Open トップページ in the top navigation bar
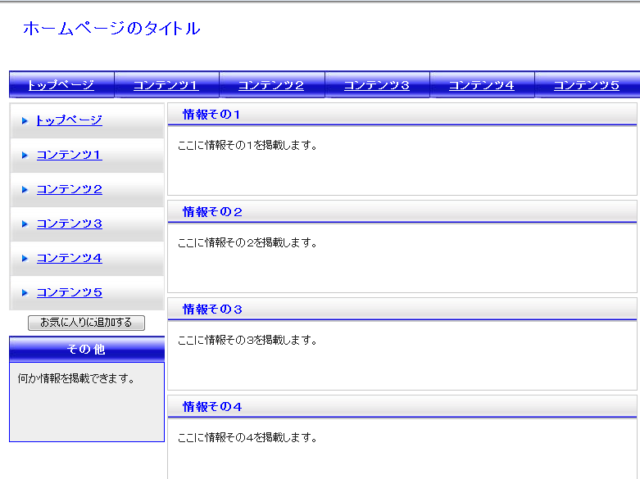The image size is (640, 479). point(61,84)
